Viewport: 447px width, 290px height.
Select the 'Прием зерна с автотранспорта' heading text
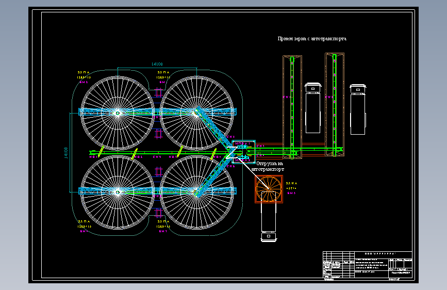pos(312,39)
